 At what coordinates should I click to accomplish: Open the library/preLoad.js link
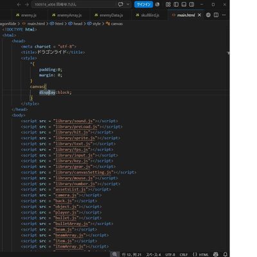tap(76, 127)
